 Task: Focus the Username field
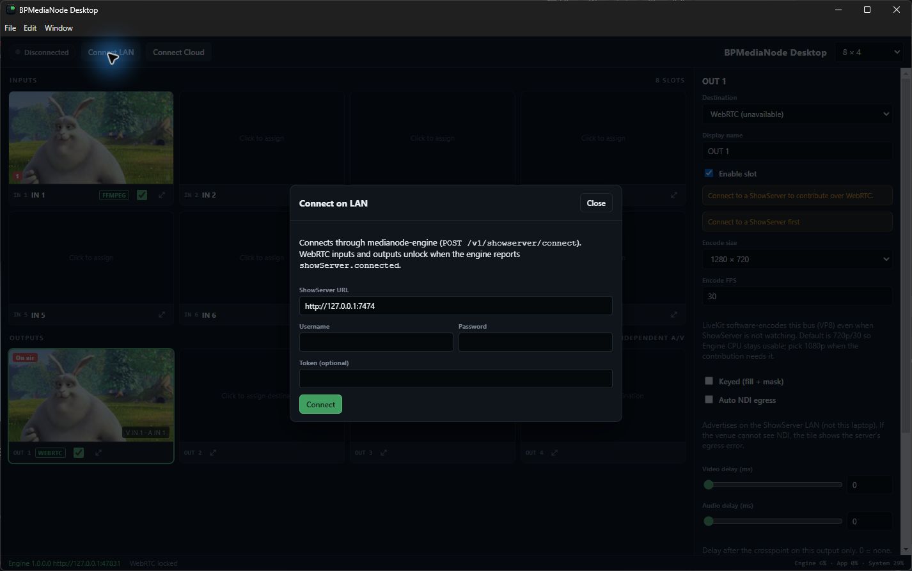pyautogui.click(x=376, y=342)
